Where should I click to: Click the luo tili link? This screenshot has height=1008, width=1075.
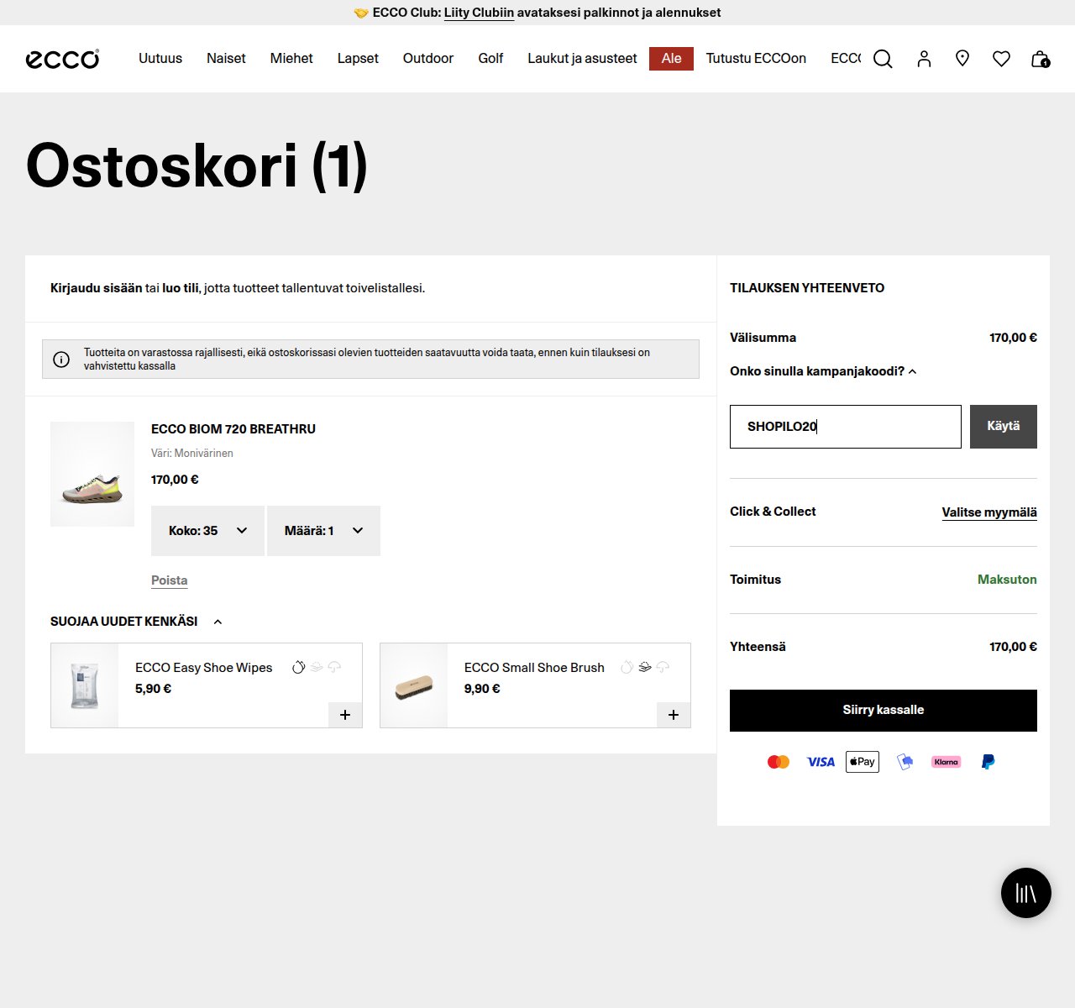180,288
